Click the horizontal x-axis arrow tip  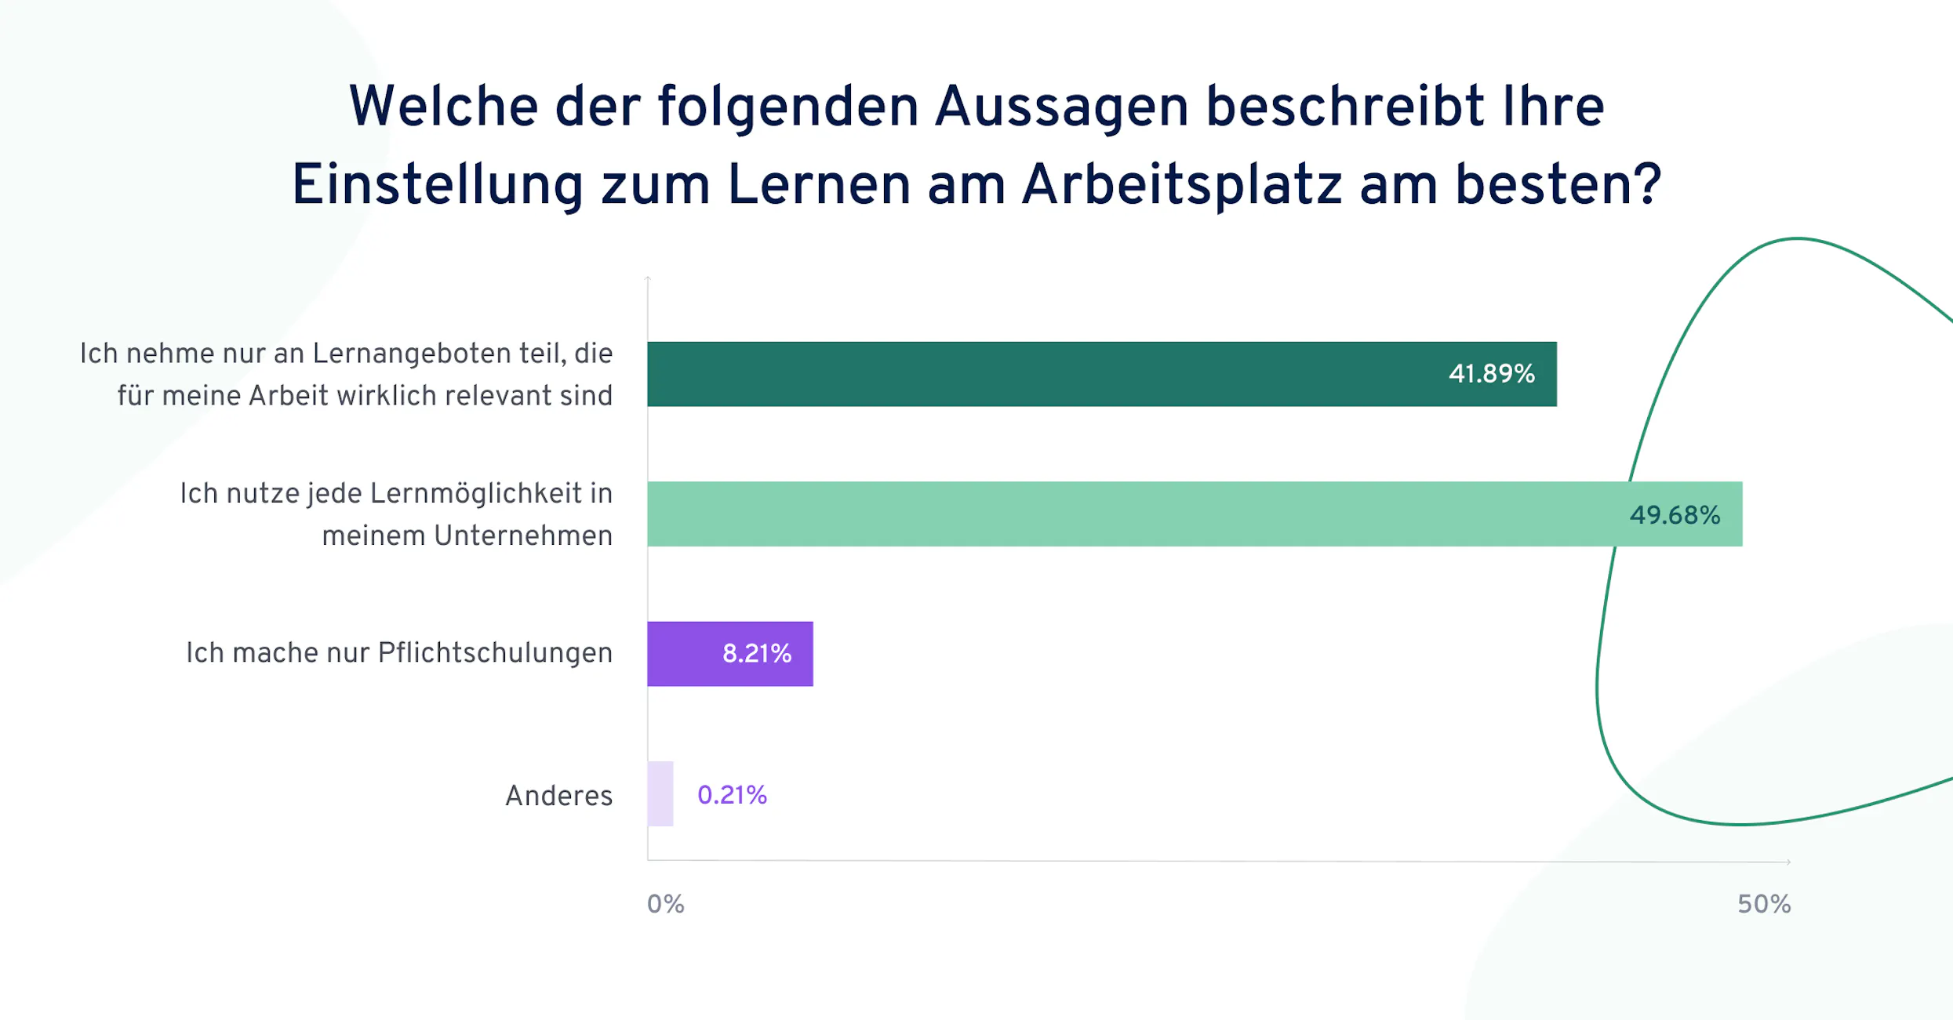[1789, 862]
